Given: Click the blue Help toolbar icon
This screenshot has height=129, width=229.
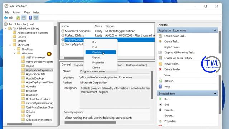Looking at the screenshot, I should coord(30,18).
